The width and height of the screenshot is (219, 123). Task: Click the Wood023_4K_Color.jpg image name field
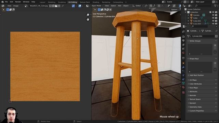39,6
